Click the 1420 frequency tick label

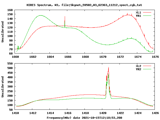(103, 113)
